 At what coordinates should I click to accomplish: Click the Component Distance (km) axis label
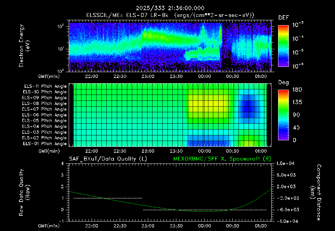(316, 192)
